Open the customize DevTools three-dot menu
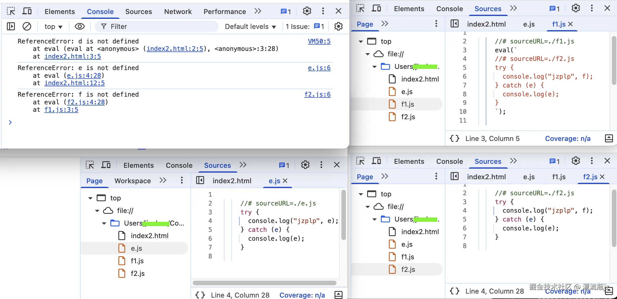Viewport: 617px width, 299px height. tap(323, 11)
